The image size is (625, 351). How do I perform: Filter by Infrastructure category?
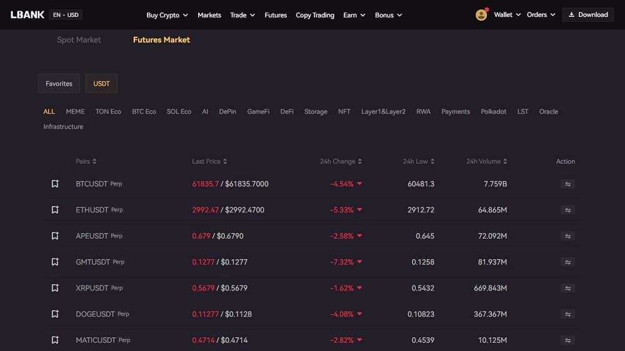click(x=63, y=127)
